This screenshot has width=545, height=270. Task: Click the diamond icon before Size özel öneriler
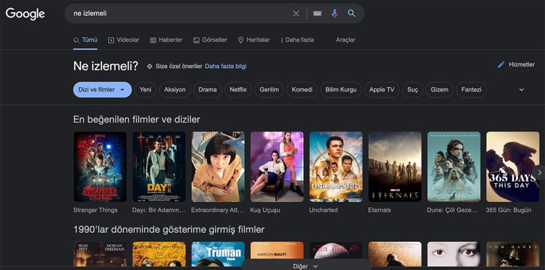click(150, 66)
